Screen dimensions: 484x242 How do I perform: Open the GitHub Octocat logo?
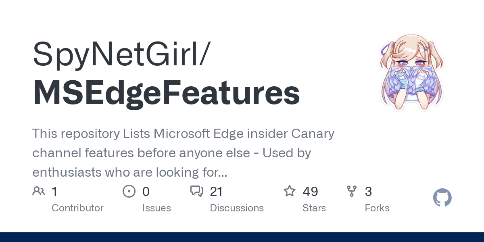point(442,198)
